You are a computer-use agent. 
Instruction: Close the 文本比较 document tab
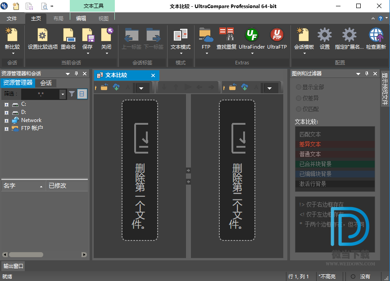click(153, 75)
